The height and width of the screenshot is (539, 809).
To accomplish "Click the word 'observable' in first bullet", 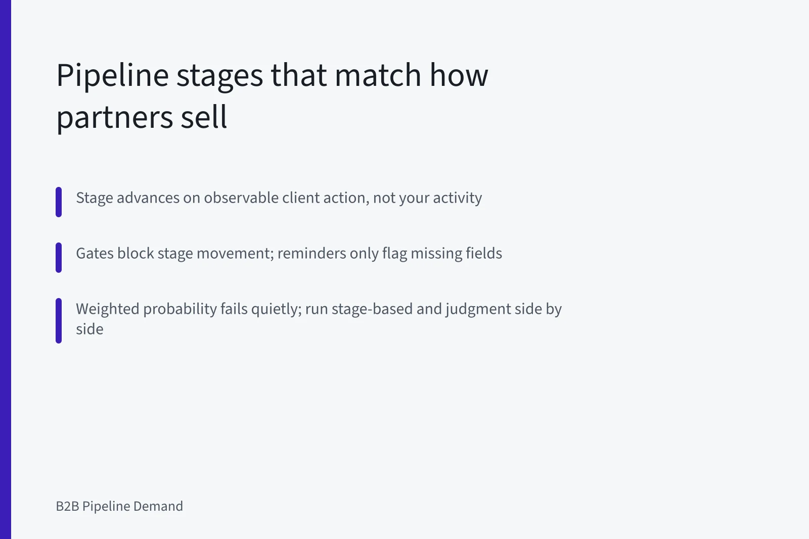I will pyautogui.click(x=241, y=198).
